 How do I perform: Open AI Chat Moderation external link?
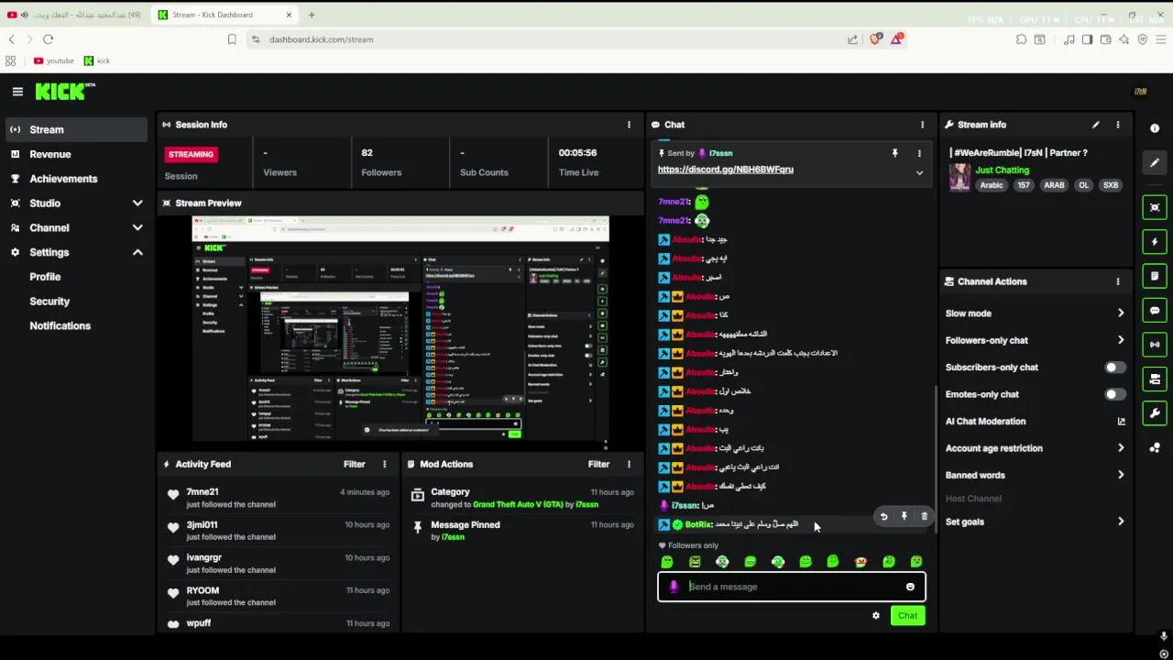coord(1121,422)
